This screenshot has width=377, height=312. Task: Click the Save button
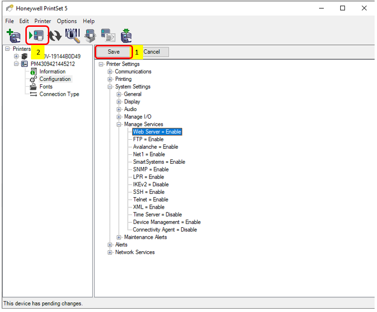[113, 52]
